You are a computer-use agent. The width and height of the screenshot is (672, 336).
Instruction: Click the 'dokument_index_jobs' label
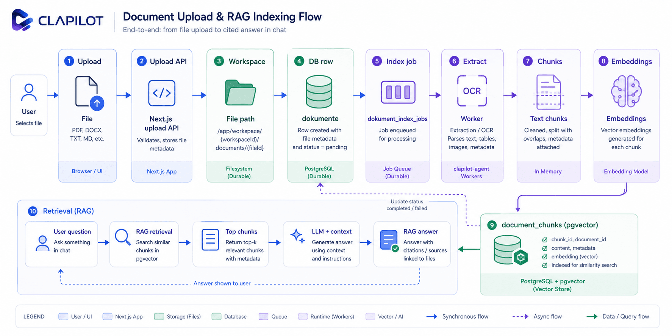pyautogui.click(x=397, y=119)
